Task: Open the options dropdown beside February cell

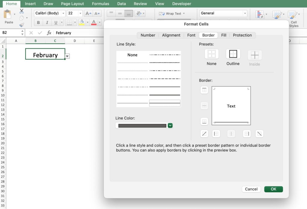Action: [67, 56]
